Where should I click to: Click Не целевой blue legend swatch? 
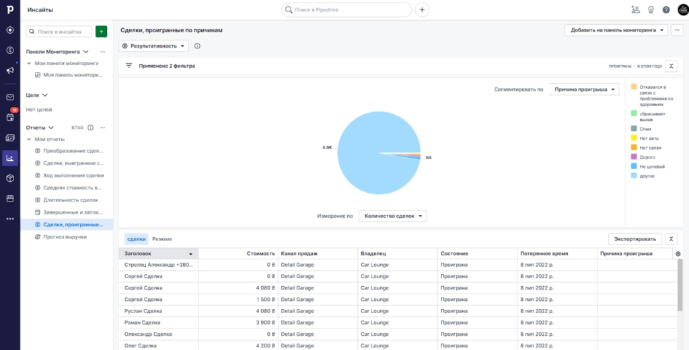[634, 166]
